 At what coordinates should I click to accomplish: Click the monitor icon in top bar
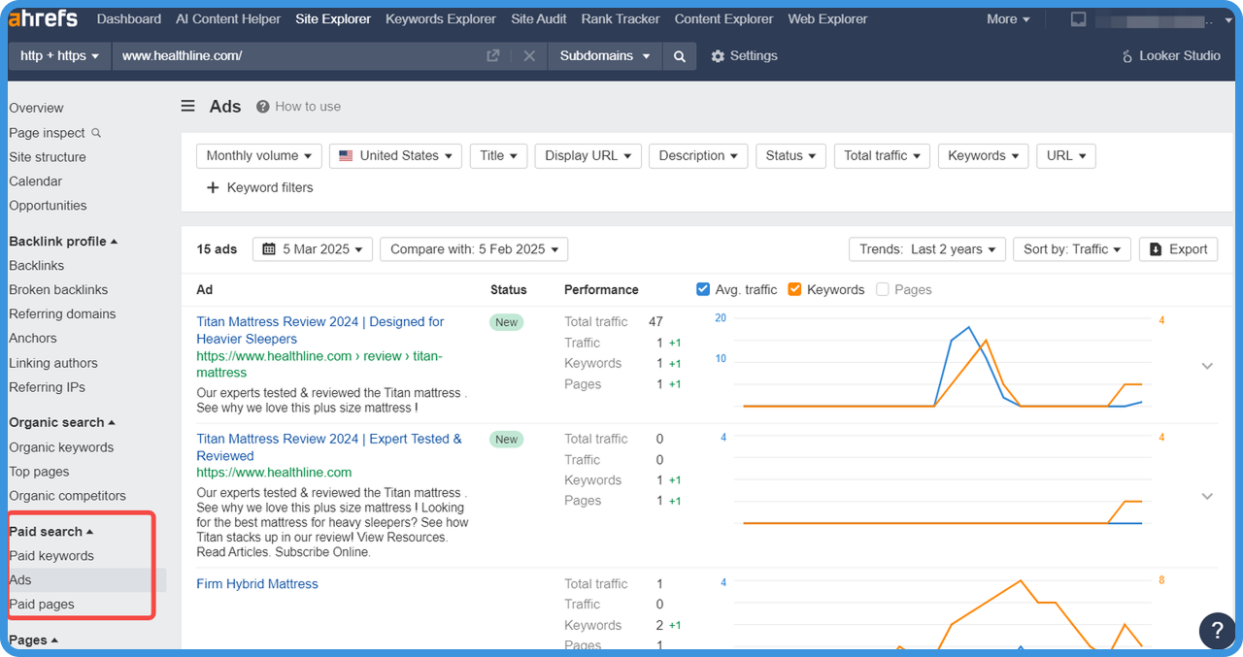tap(1078, 19)
